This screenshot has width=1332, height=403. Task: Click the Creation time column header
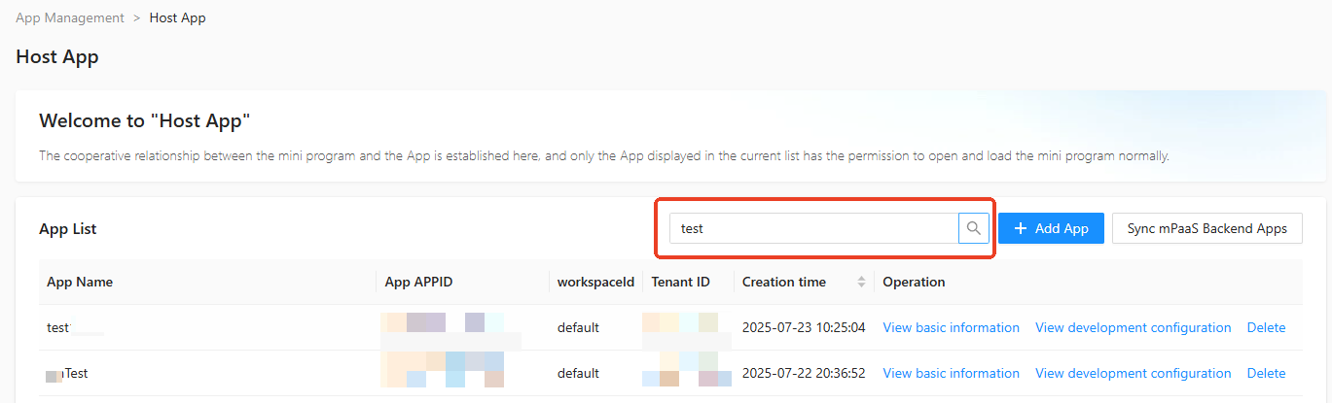(784, 282)
